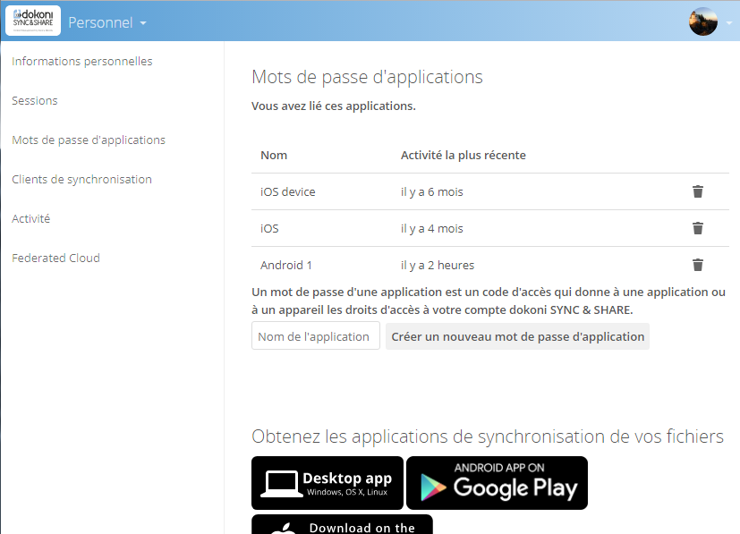Screen dimensions: 740x534
Task: Go to Informations personnelles section
Action: (82, 62)
